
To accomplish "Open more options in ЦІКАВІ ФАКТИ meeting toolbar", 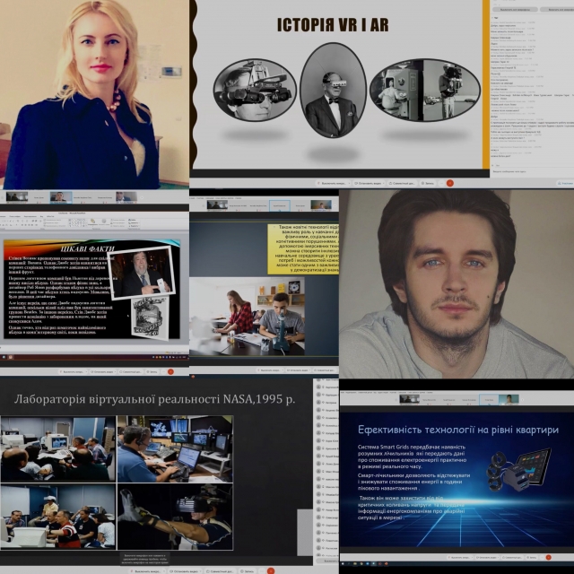I will coord(163,371).
